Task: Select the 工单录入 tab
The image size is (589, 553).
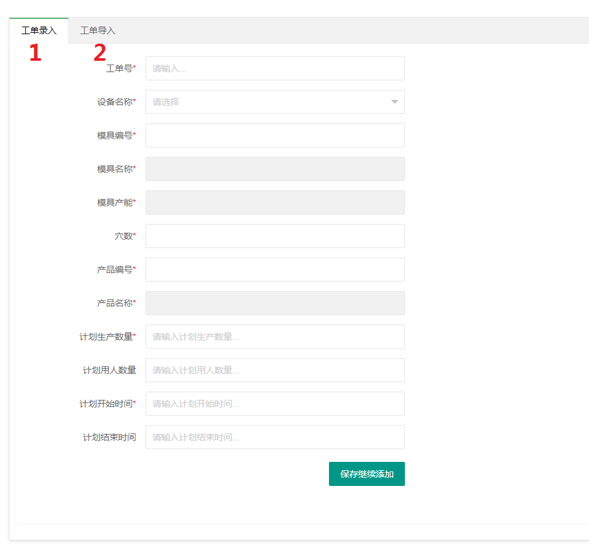Action: (x=39, y=30)
